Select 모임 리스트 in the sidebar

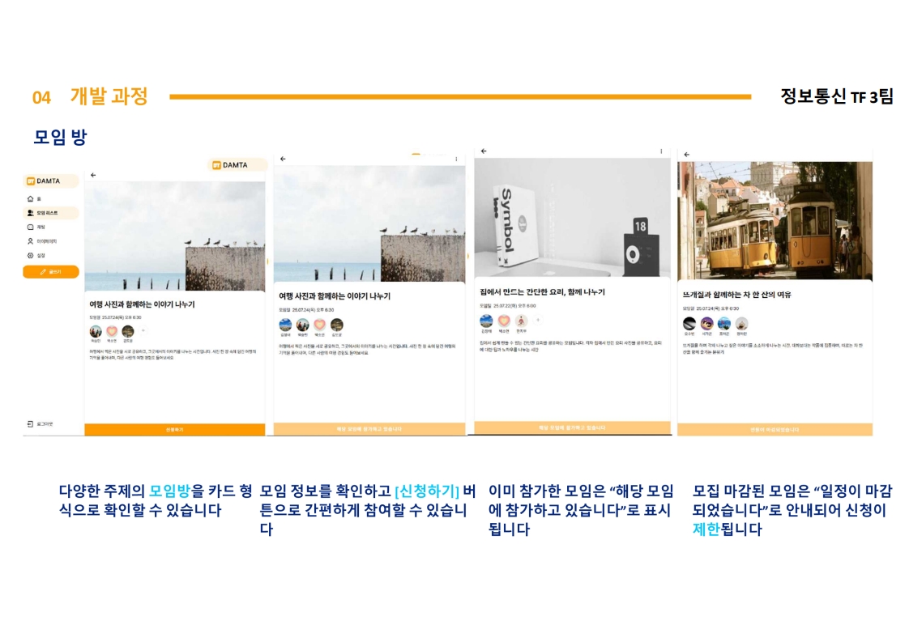[50, 213]
